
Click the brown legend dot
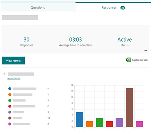pos(10,118)
